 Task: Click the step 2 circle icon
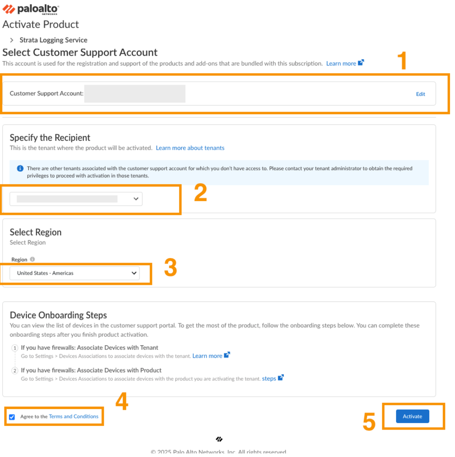tap(15, 371)
